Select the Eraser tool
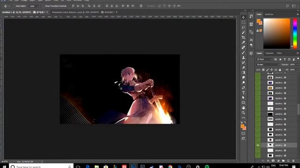This screenshot has width=300, height=168. [243, 67]
